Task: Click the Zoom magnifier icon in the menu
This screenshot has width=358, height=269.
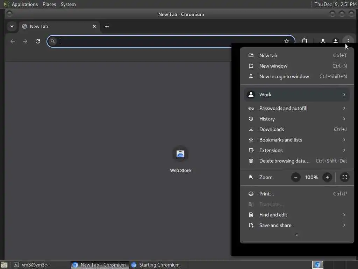Action: 251,177
